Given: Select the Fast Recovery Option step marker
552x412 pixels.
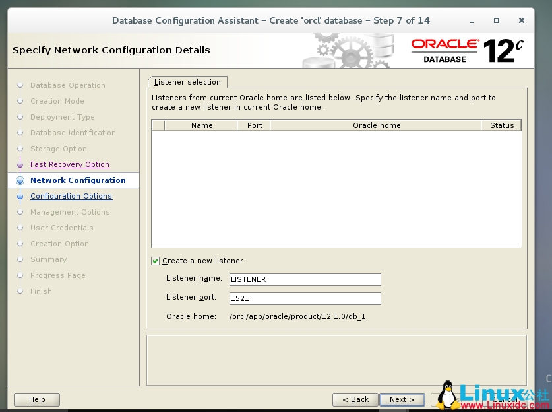Looking at the screenshot, I should tap(19, 164).
